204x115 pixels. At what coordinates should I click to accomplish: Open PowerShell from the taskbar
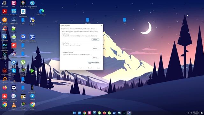click(114, 113)
